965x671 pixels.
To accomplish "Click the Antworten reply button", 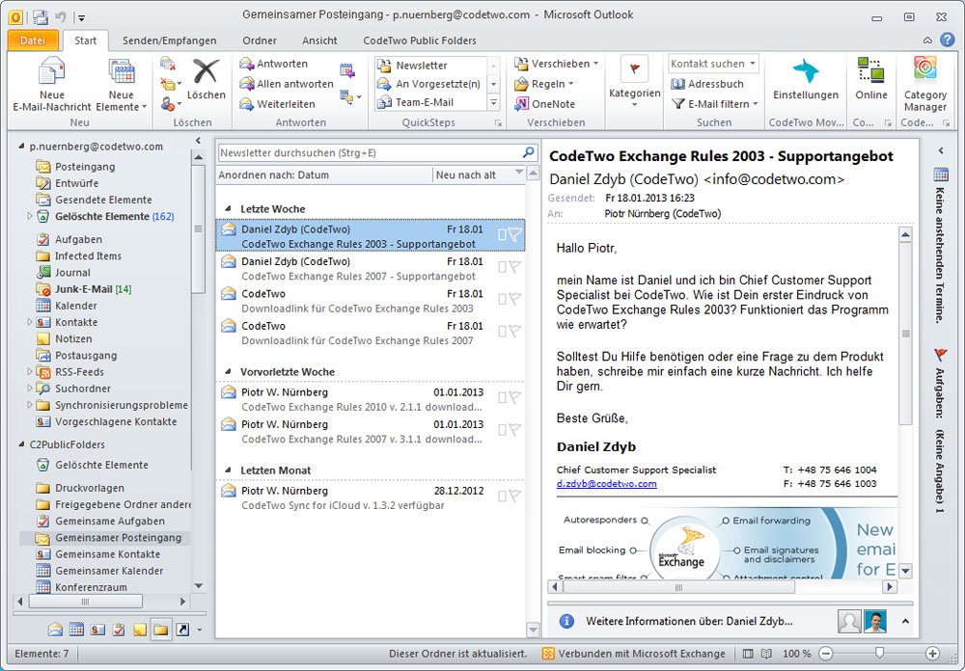I will (x=274, y=64).
